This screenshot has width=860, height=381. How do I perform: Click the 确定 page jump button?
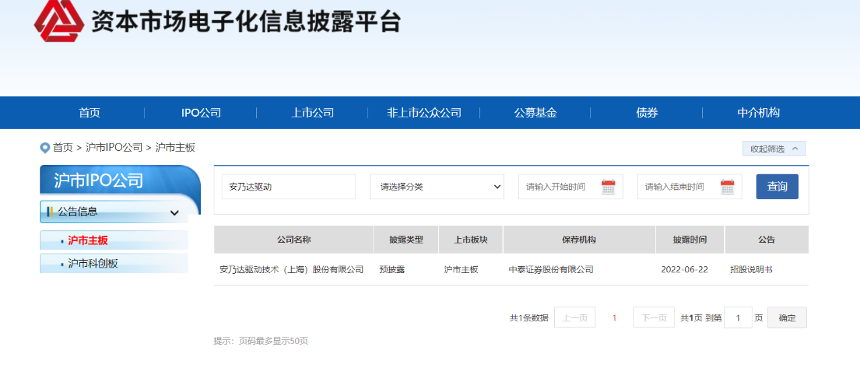(787, 318)
